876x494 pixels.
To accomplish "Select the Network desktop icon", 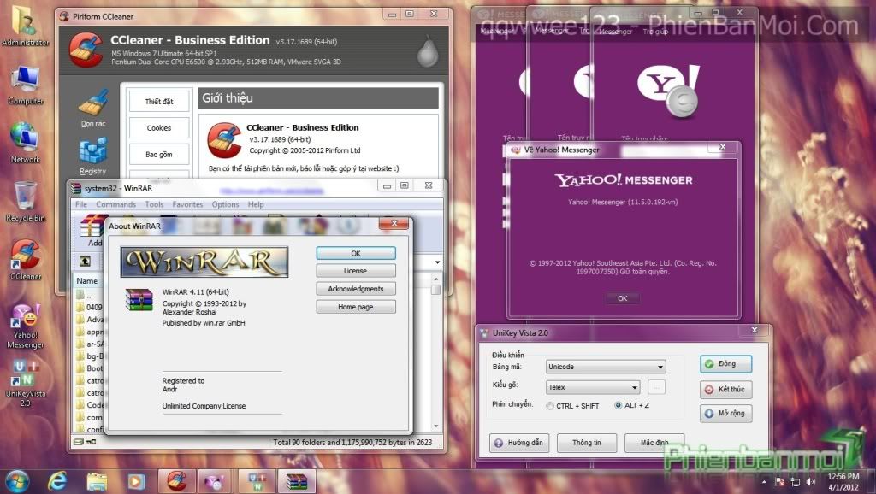I will pos(25,143).
